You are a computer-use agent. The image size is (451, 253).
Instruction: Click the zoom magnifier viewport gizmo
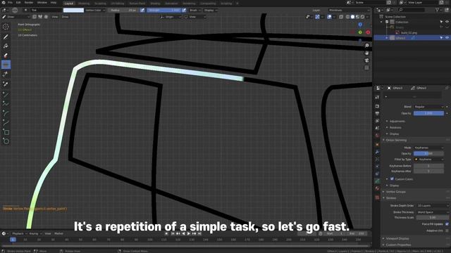click(366, 46)
